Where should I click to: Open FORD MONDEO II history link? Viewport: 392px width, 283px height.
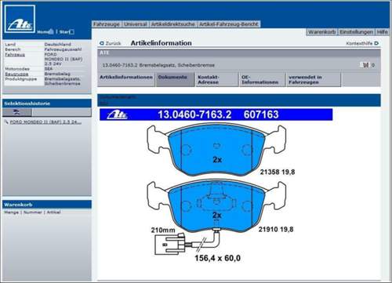click(45, 122)
